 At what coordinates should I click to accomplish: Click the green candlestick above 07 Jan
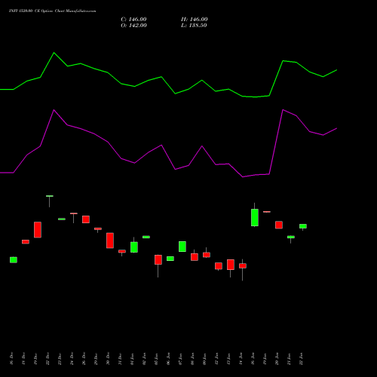(x=182, y=247)
